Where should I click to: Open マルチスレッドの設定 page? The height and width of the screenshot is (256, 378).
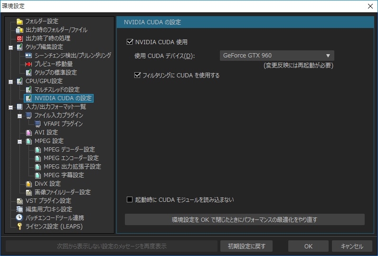[57, 90]
